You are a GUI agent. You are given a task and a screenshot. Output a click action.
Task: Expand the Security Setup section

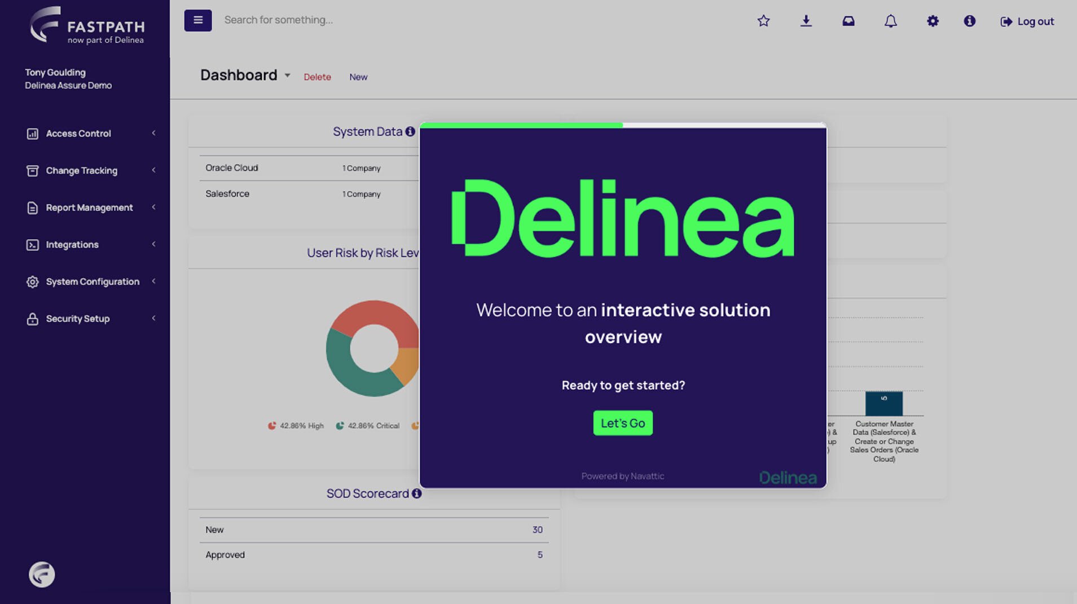click(x=153, y=319)
